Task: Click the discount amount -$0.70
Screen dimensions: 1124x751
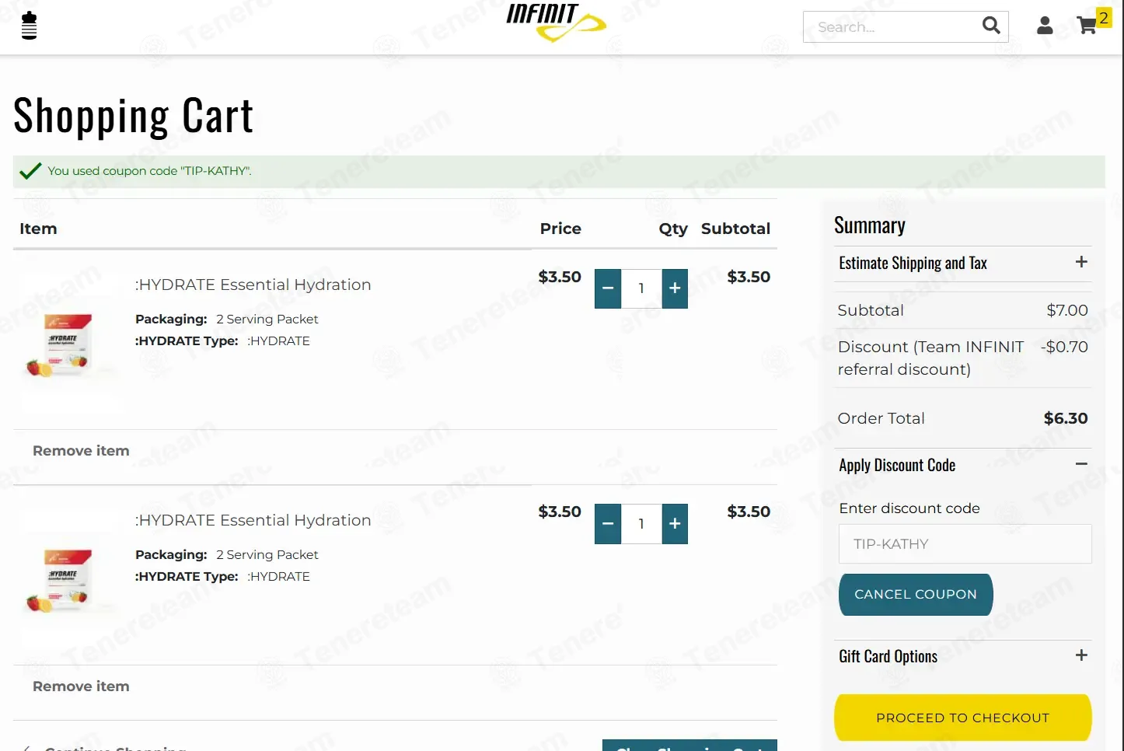Action: [x=1064, y=347]
